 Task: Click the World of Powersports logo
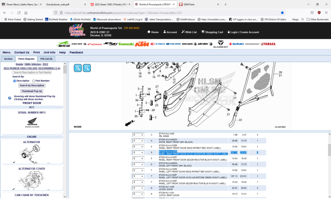[x=77, y=30]
